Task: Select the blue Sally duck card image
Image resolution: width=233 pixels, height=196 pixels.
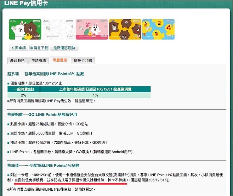Action: [x=158, y=29]
